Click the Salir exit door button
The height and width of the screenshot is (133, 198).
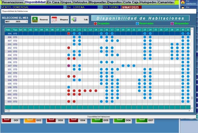point(80,19)
